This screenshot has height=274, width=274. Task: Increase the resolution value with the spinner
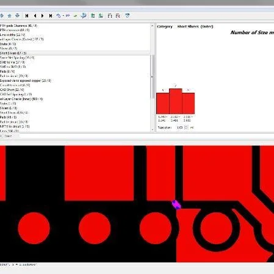(186, 126)
